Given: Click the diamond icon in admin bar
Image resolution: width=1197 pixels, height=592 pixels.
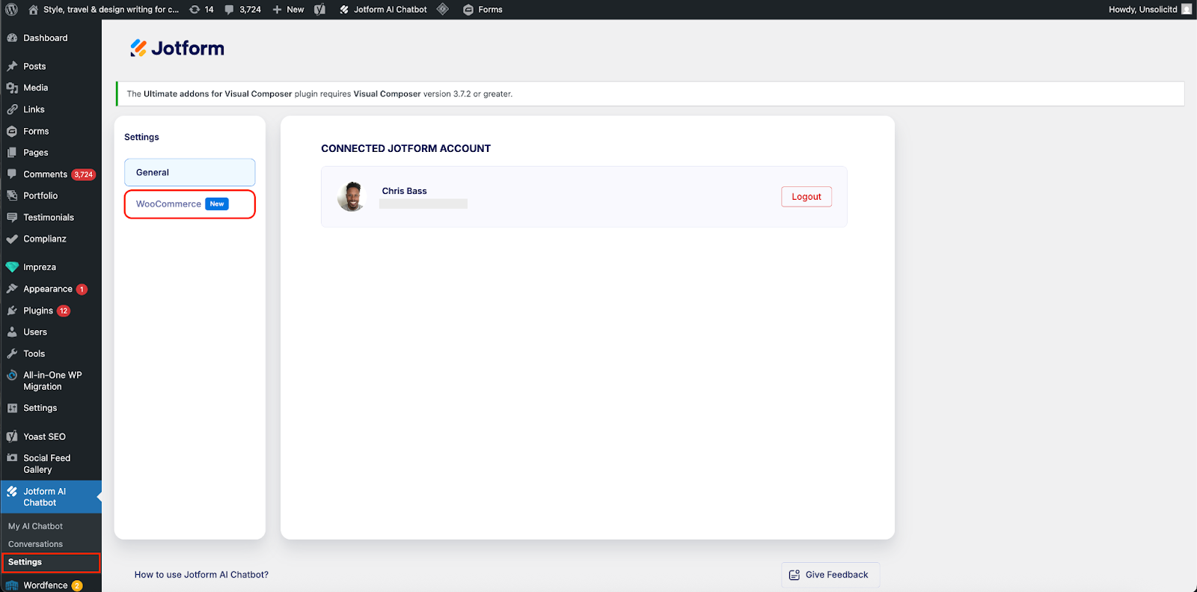Looking at the screenshot, I should 443,10.
